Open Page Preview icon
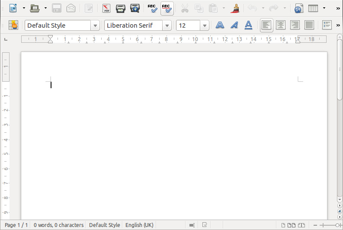343x230 pixels. click(x=135, y=8)
